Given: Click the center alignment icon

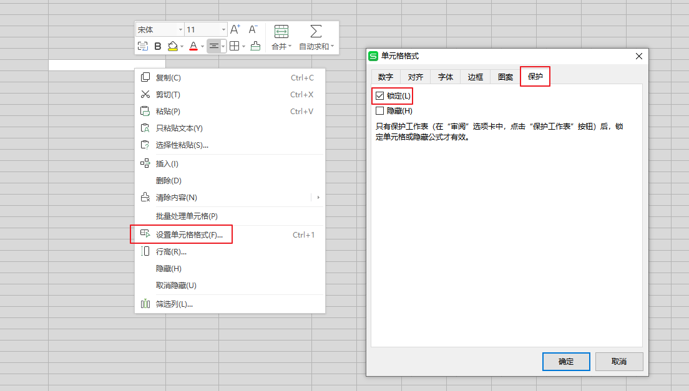Looking at the screenshot, I should (x=213, y=46).
